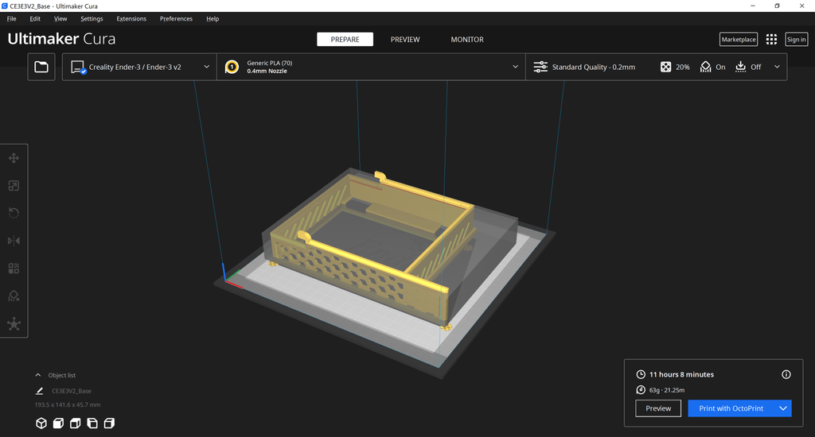Click Print with OctoPrint button
Image resolution: width=815 pixels, height=437 pixels.
(x=731, y=408)
